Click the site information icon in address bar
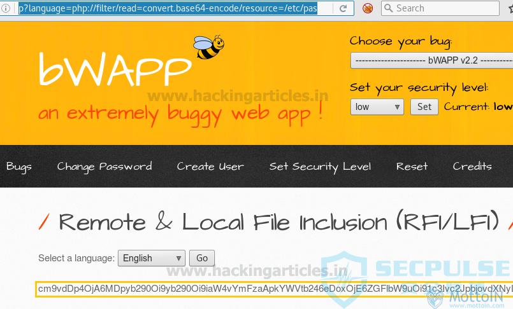513x309 pixels. click(x=6, y=9)
